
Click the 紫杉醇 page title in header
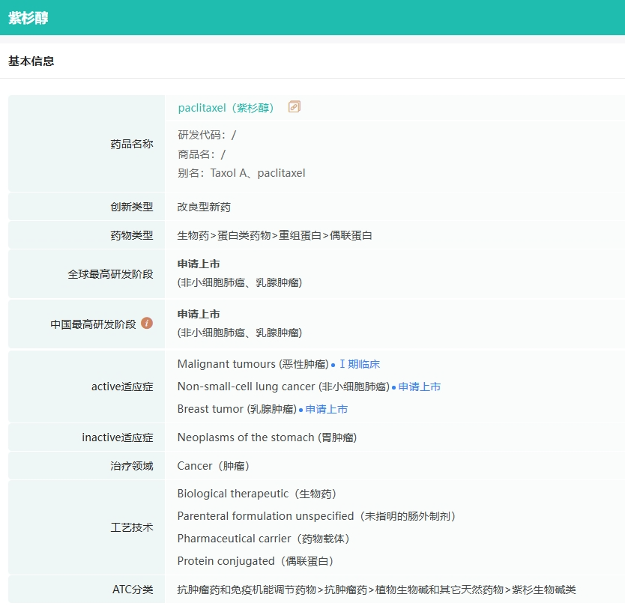tap(28, 18)
